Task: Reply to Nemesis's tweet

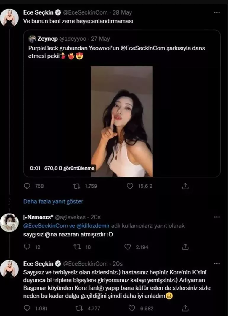Action: tap(27, 247)
